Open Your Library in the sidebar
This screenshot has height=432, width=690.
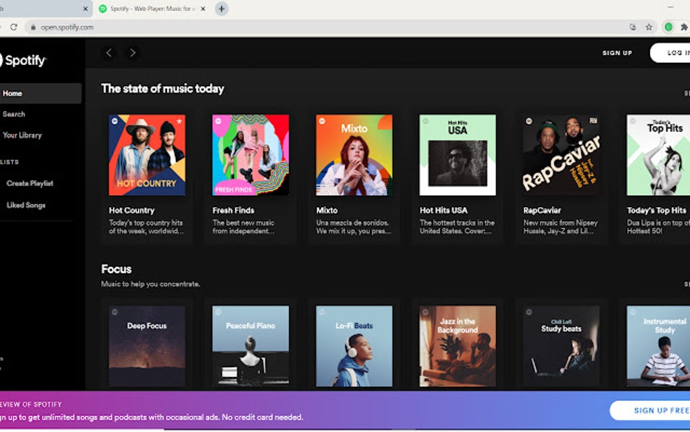point(22,135)
